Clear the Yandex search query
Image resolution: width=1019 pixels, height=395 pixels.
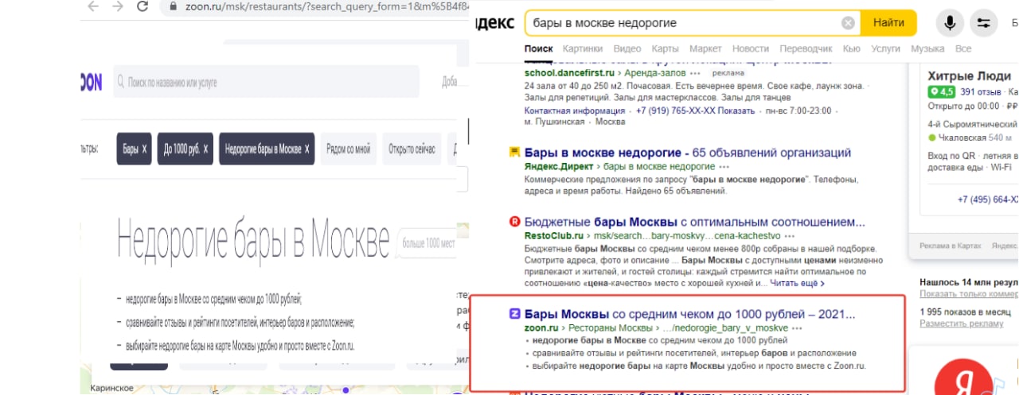(x=849, y=23)
